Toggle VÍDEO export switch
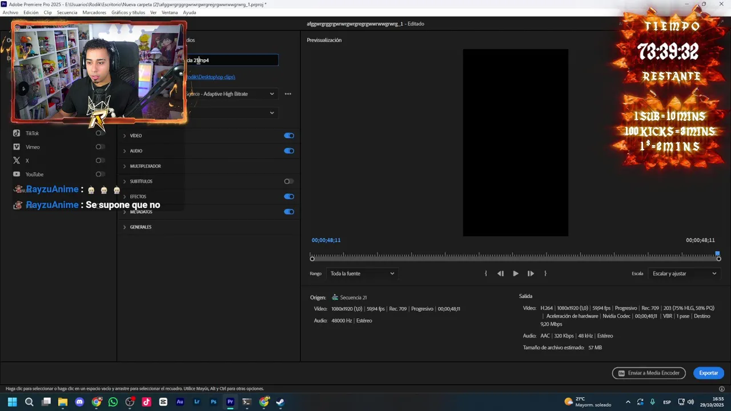Image resolution: width=731 pixels, height=411 pixels. (x=289, y=136)
